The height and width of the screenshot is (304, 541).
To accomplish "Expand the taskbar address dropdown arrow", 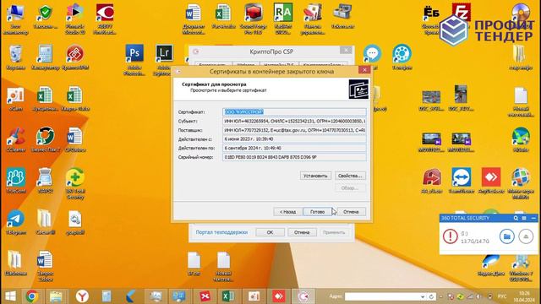I will [423, 296].
